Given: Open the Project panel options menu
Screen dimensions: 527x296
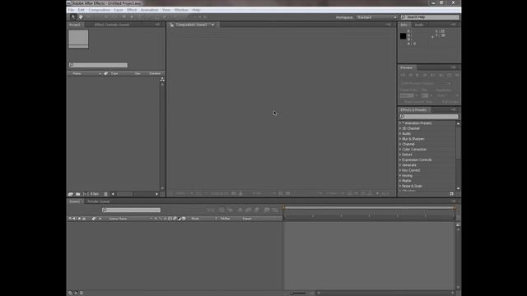Looking at the screenshot, I should point(157,25).
